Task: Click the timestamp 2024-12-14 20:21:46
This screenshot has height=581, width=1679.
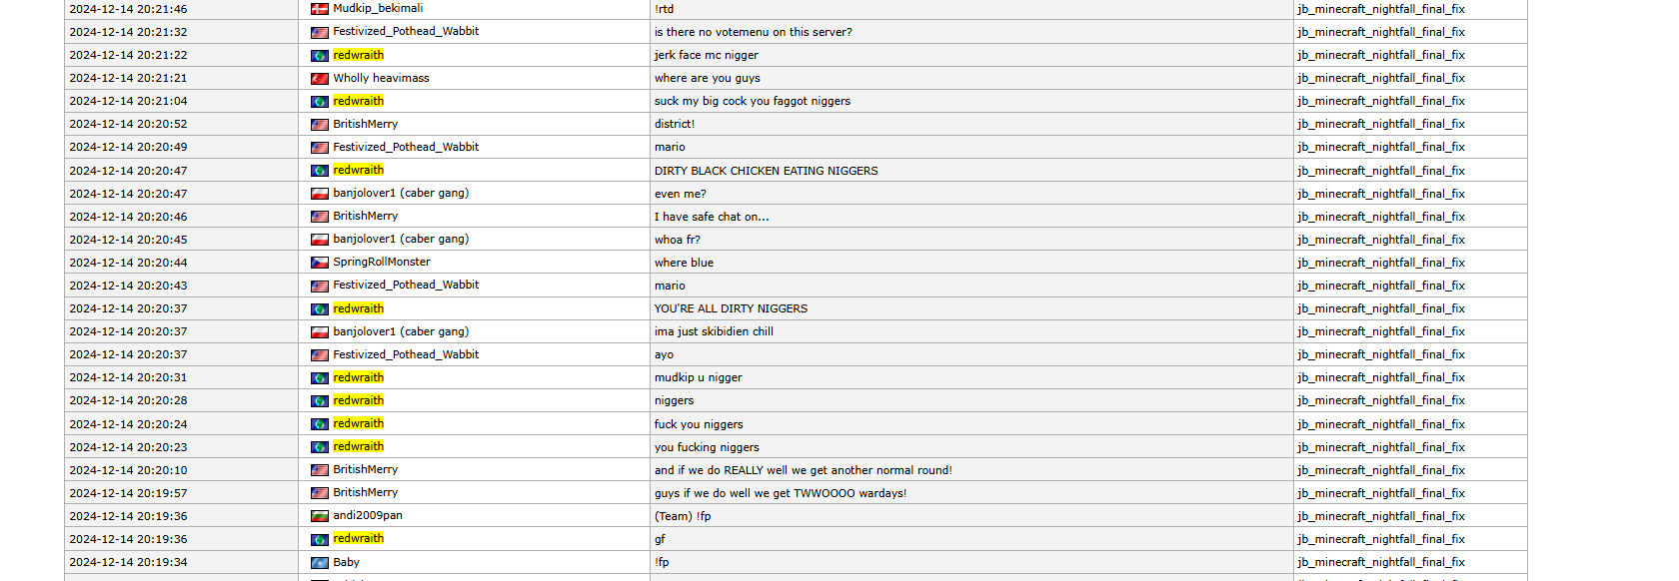Action: click(128, 9)
